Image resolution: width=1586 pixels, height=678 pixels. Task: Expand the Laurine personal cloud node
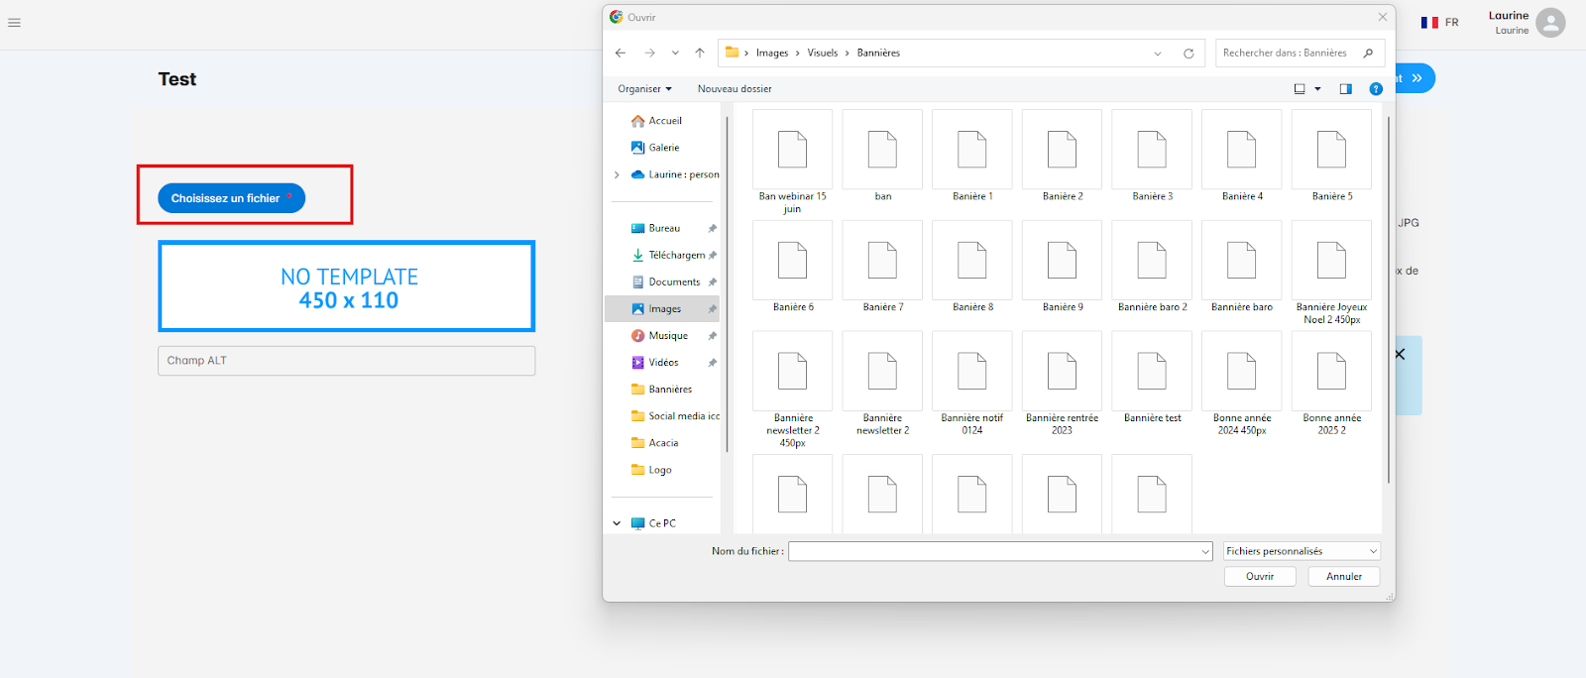[x=617, y=174]
